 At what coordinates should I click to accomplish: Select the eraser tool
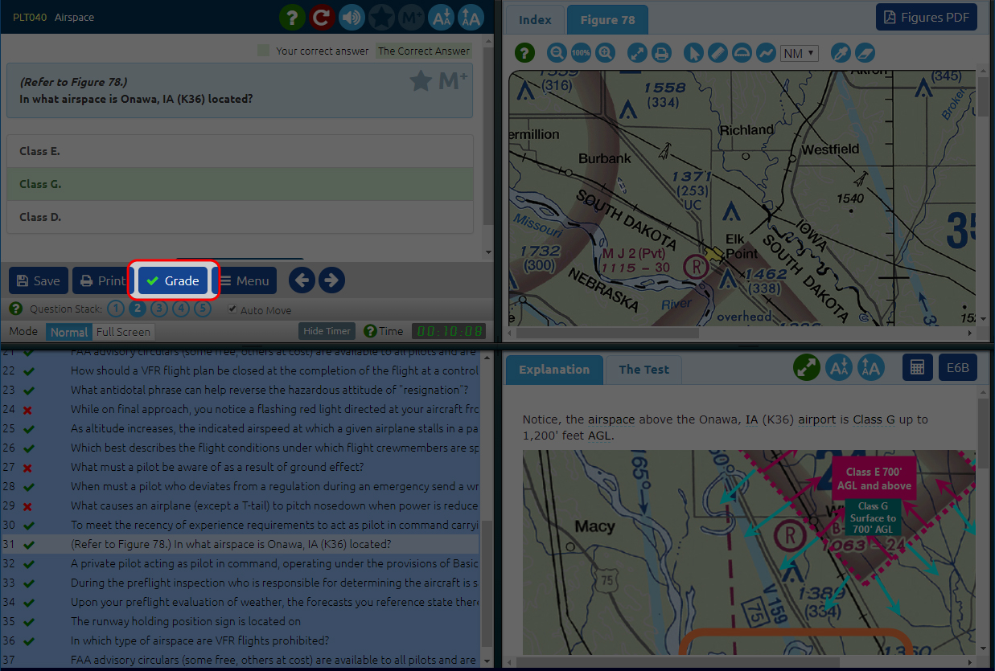865,53
